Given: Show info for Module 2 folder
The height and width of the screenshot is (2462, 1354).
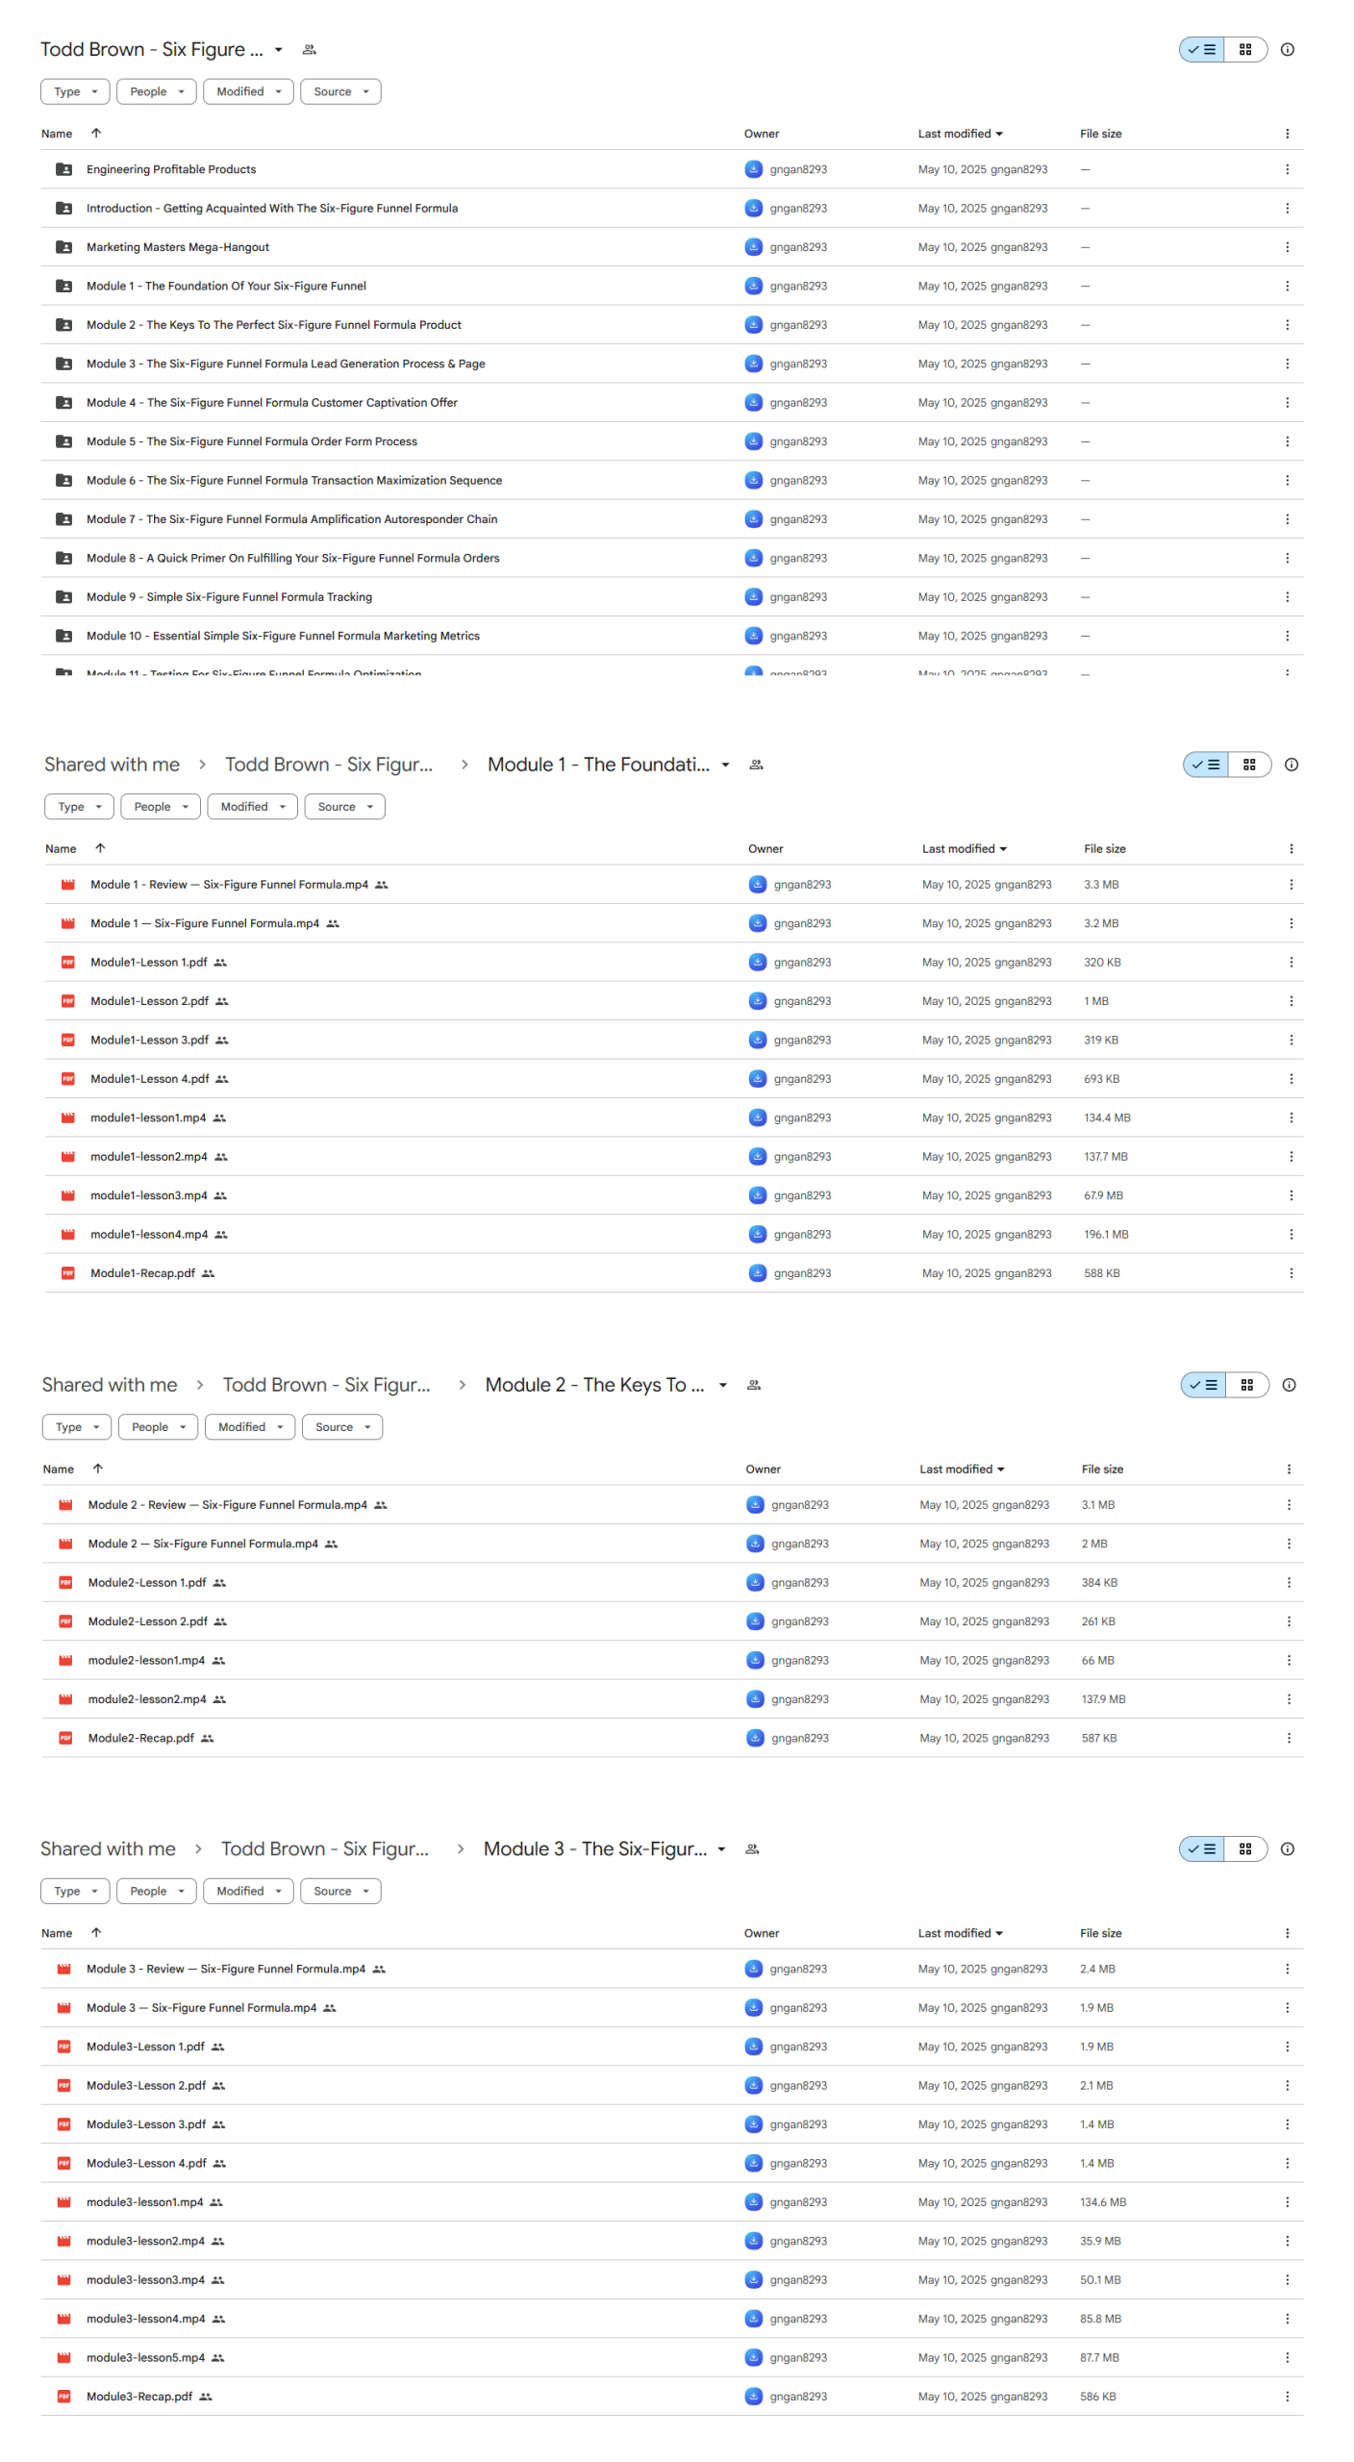Looking at the screenshot, I should (x=1289, y=1385).
